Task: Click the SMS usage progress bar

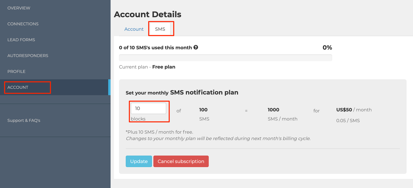Action: (x=225, y=58)
